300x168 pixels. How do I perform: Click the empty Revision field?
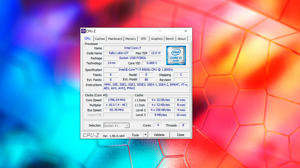[181, 80]
